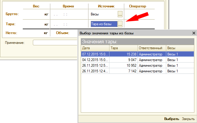
Task: Click the highlighted Тара из базы field
Action: [103, 24]
